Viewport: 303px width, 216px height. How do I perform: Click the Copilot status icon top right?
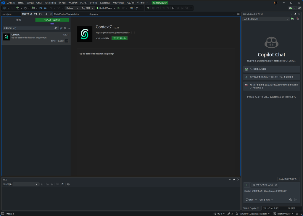pyautogui.click(x=291, y=8)
